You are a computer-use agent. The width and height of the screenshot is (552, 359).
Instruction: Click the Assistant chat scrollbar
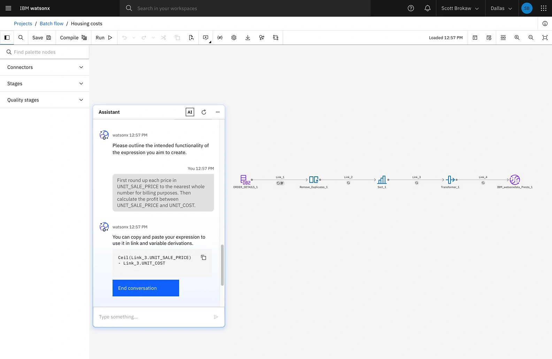[222, 265]
